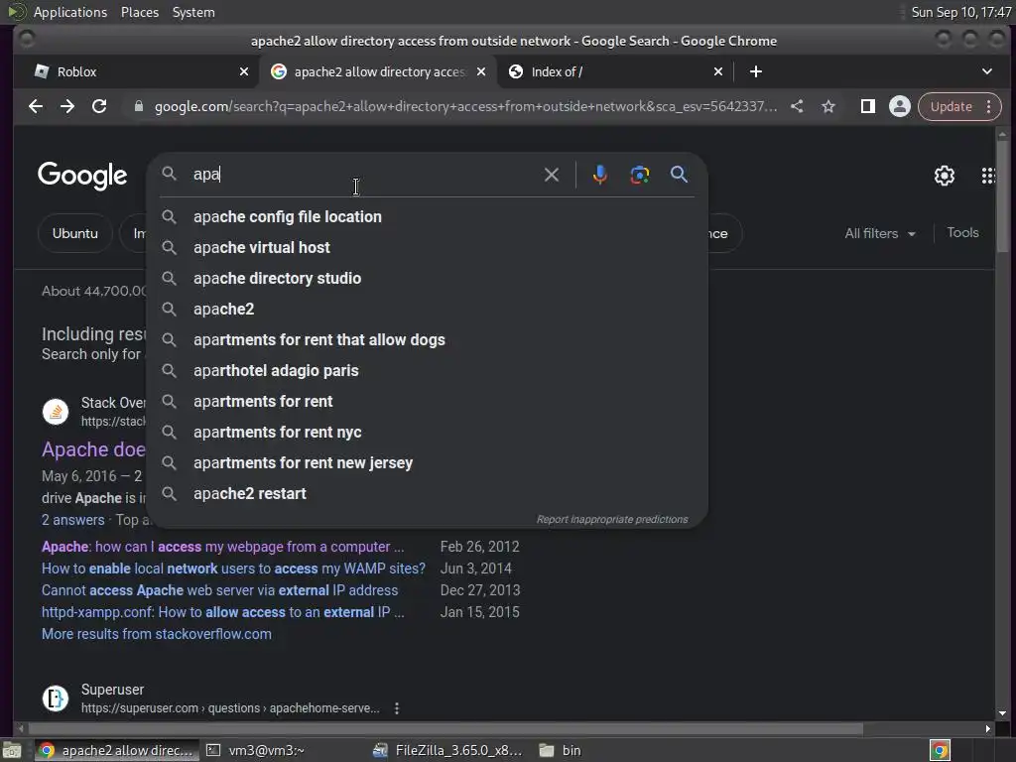
Task: Click Chrome icon in bottom-right tray
Action: pos(940,750)
